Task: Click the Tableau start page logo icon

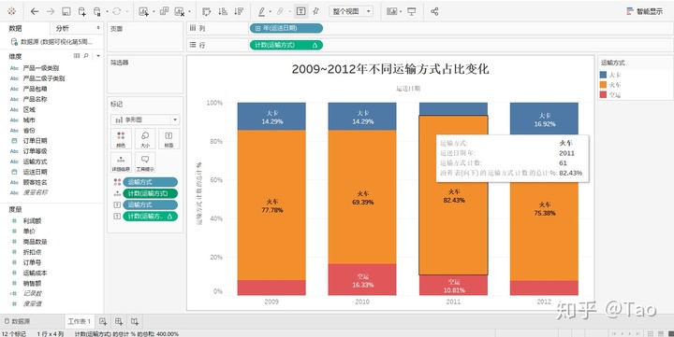Action: pyautogui.click(x=11, y=11)
